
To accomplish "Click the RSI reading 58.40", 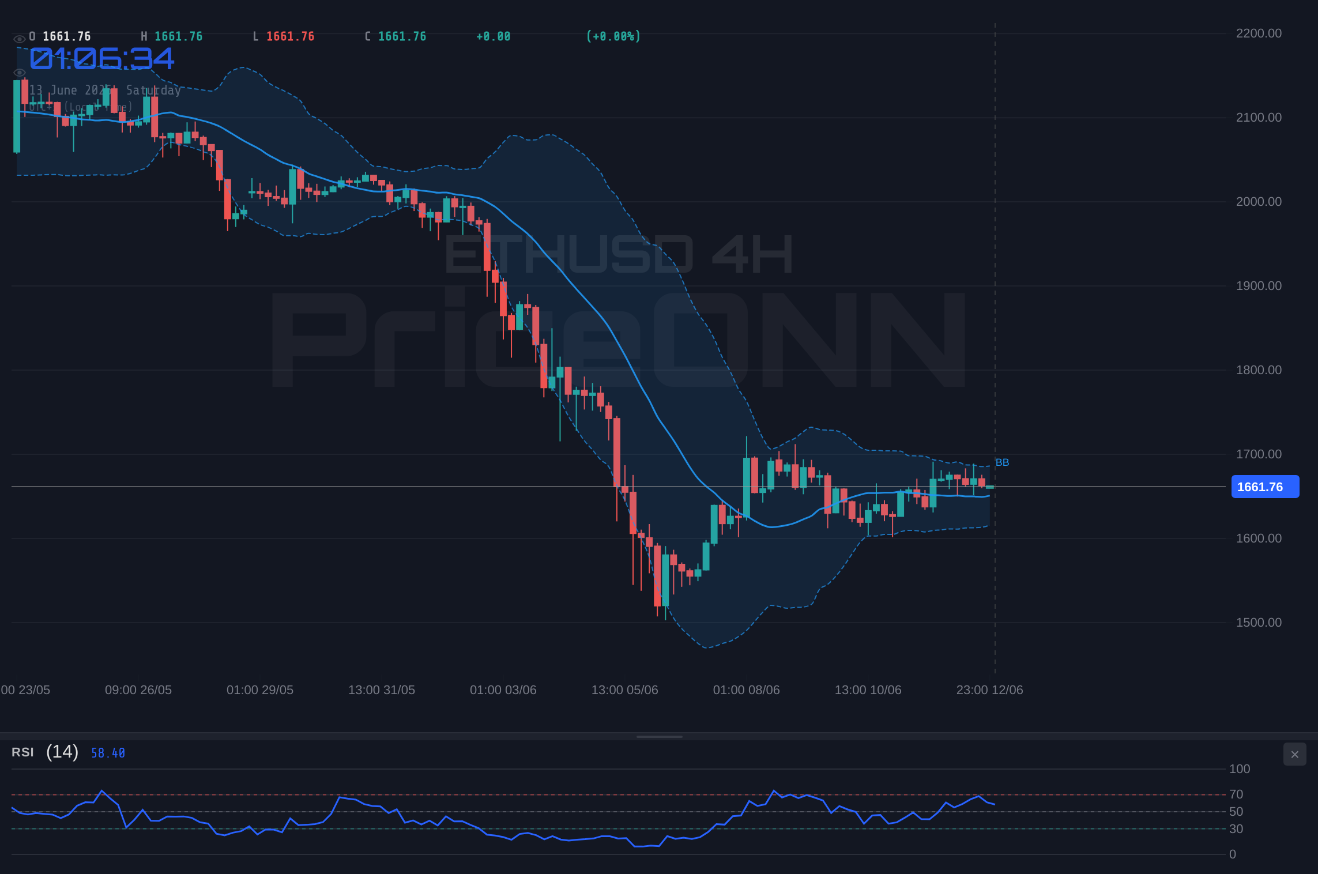I will click(x=108, y=753).
